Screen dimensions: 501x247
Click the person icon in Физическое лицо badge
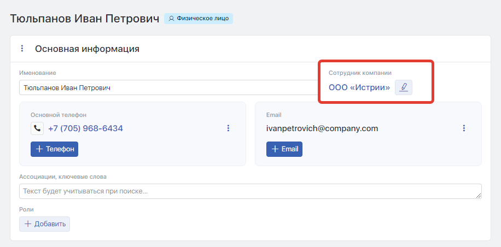(171, 19)
